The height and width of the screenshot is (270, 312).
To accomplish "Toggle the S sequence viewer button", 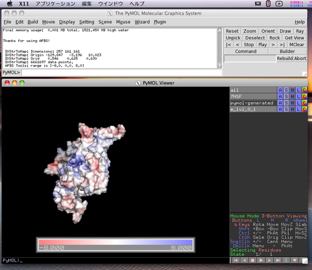I will (286, 260).
